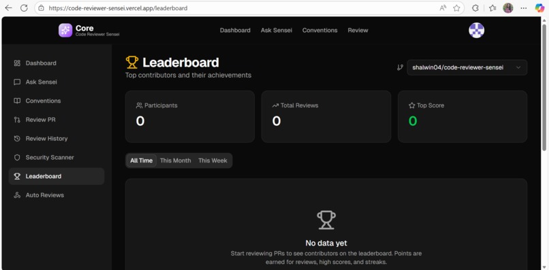Screen dimensions: 549x270
Task: Activate Read aloud icon in address bar
Action: pos(443,8)
